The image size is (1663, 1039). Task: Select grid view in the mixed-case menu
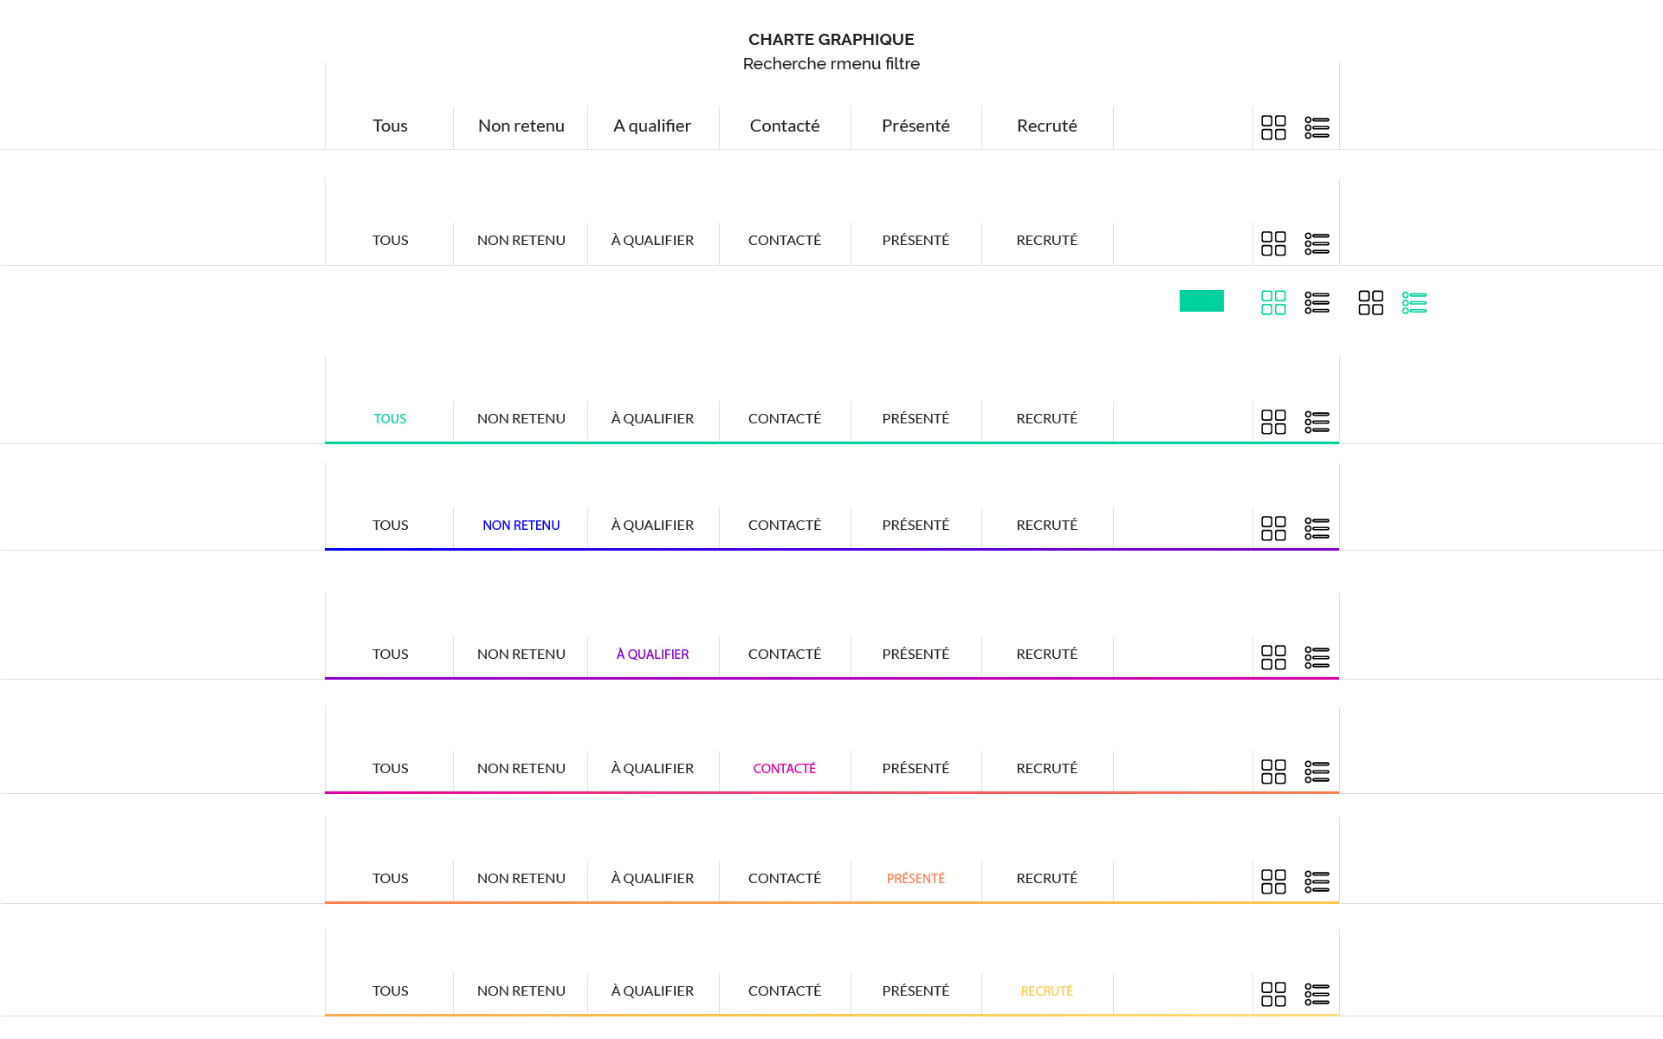(x=1273, y=127)
